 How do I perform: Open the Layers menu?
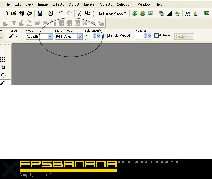pos(89,4)
